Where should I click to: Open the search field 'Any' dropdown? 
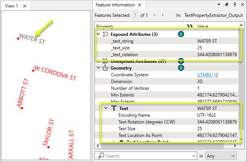click(x=222, y=155)
